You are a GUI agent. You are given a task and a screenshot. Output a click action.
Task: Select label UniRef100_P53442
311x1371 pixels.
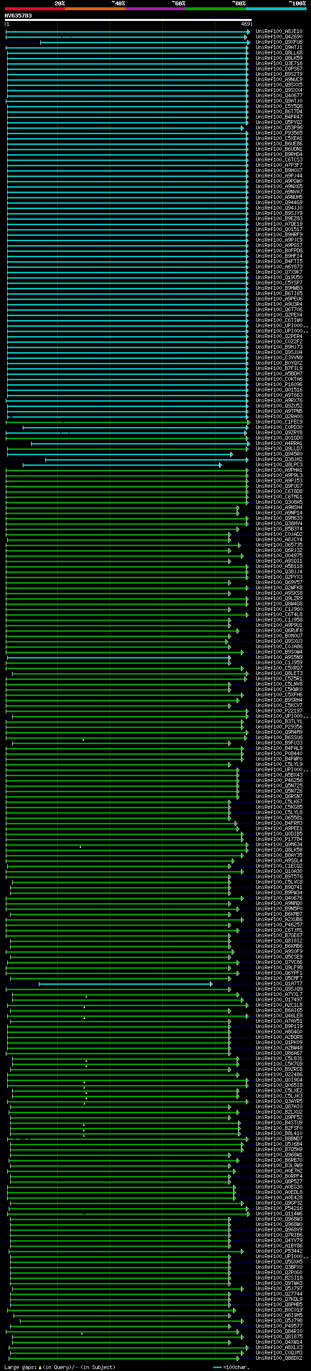[x=279, y=1251]
